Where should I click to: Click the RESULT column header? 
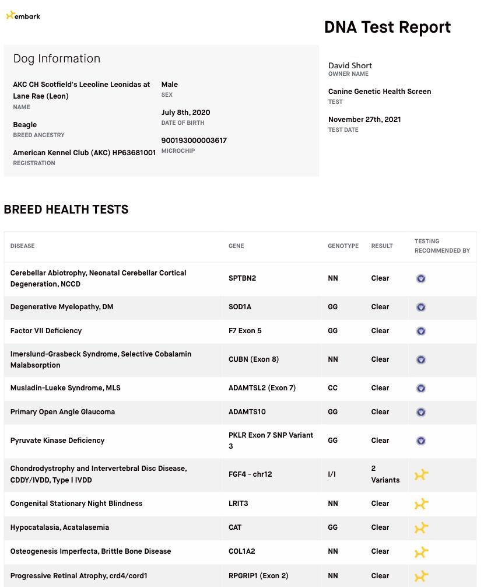382,246
